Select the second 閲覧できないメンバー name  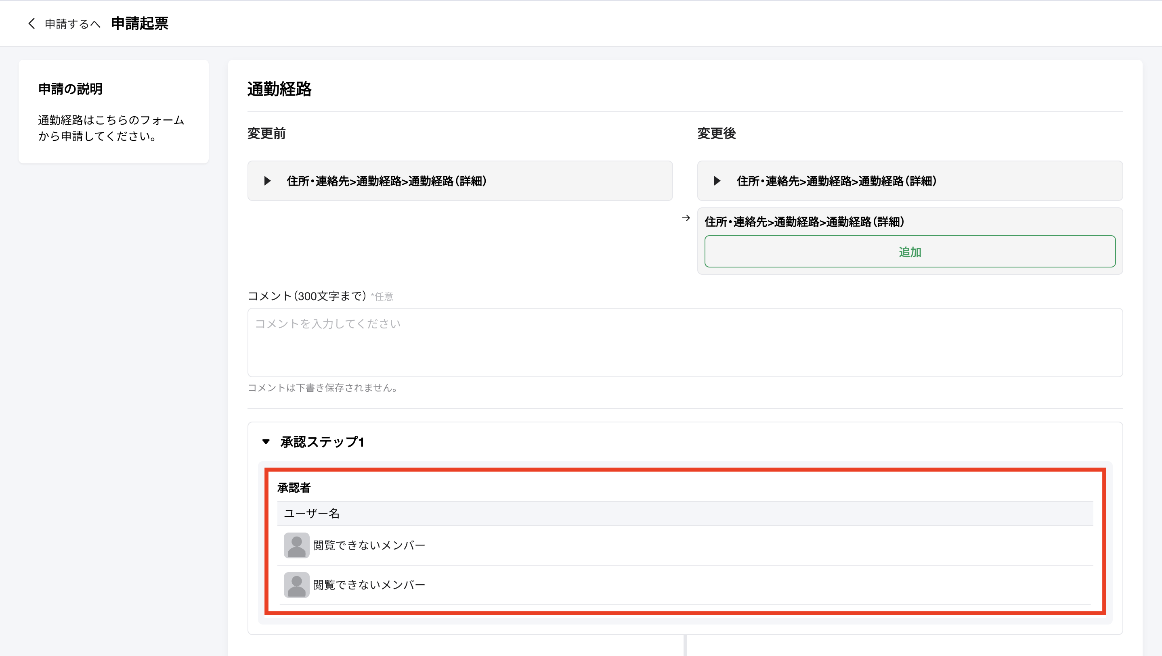(x=369, y=585)
